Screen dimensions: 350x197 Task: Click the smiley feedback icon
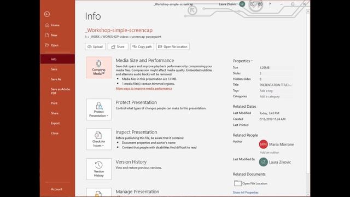tap(252, 4)
